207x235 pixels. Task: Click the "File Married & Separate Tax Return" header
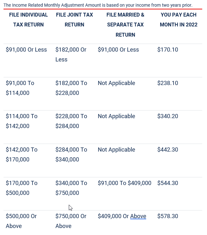(125, 25)
